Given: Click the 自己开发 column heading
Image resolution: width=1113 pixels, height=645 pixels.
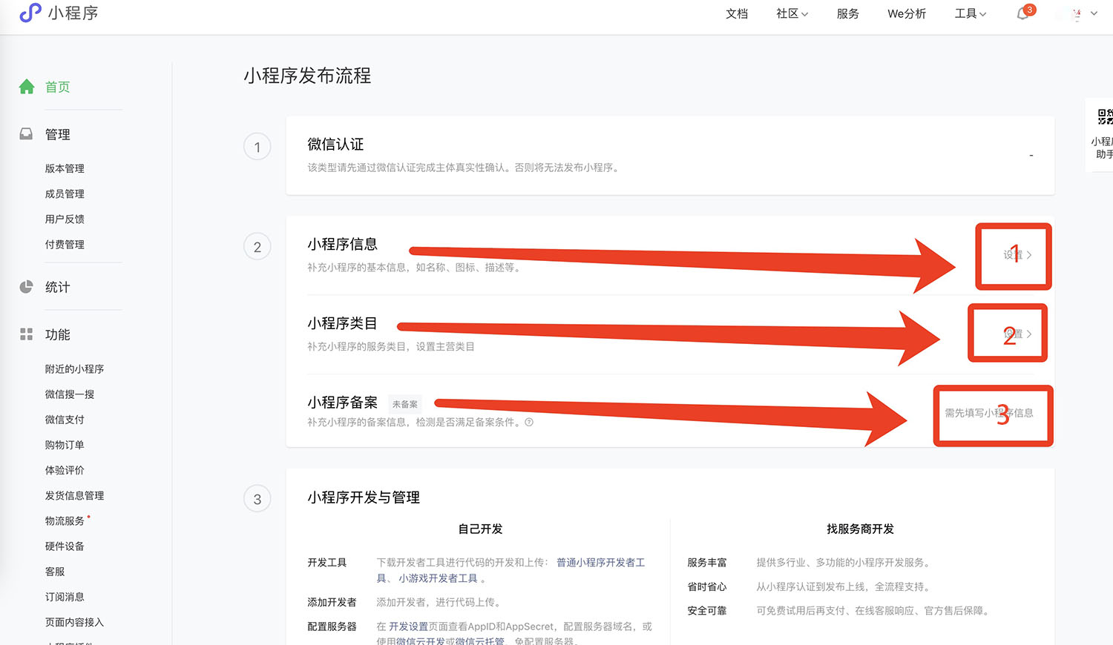Looking at the screenshot, I should click(480, 529).
